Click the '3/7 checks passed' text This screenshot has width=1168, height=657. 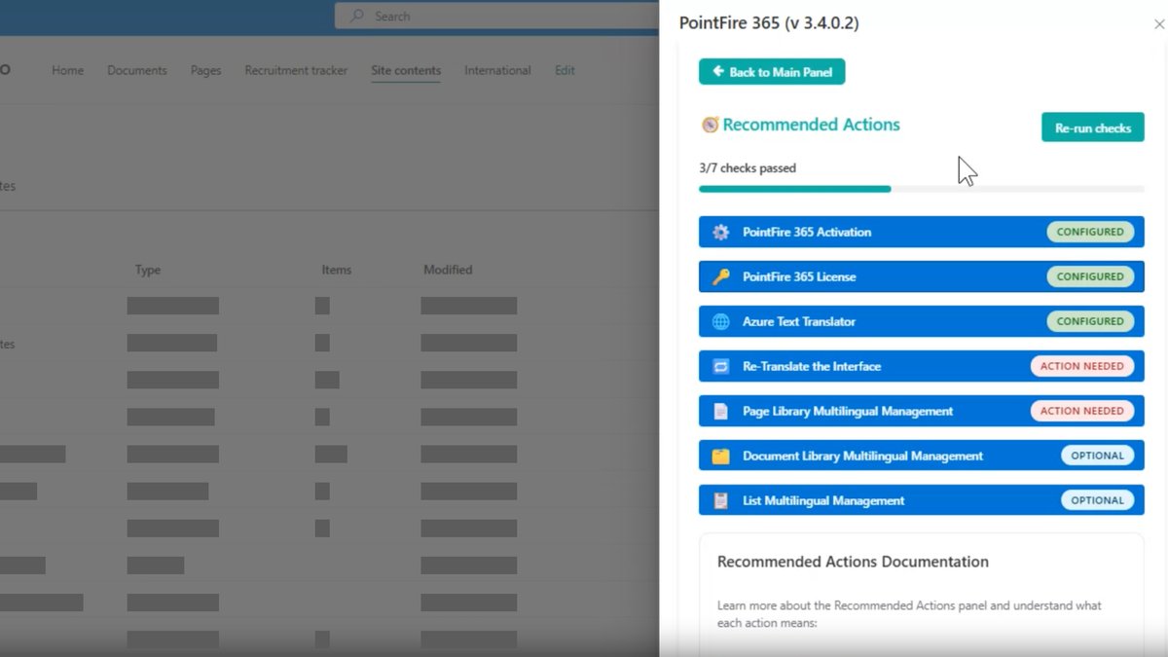748,168
